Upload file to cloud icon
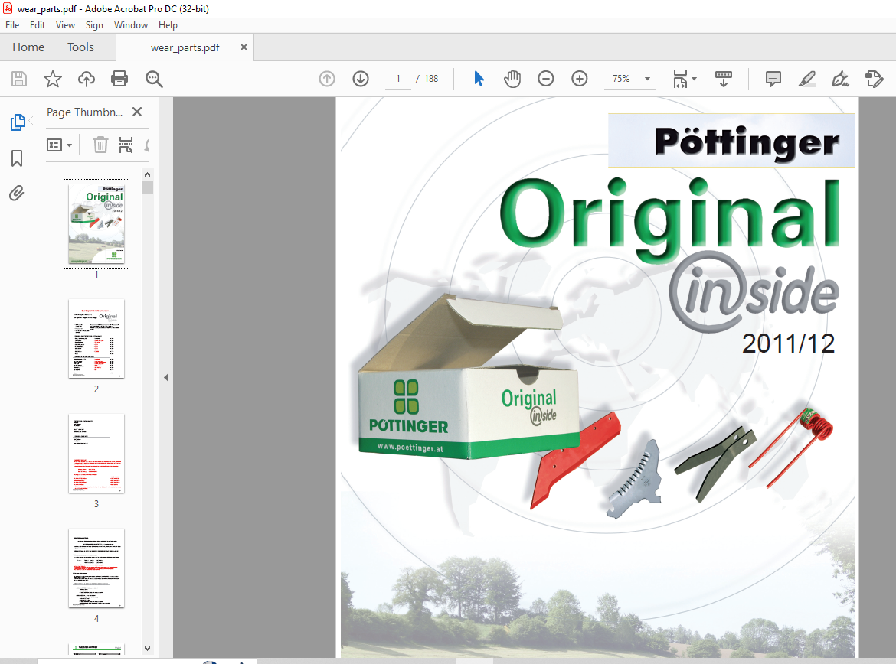Screen dimensions: 896x664 tap(87, 79)
